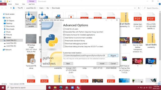Viewport: 161px width, 90px height.
Task: Select Local Disk (D:) in sidebar
Action: [x=11, y=43]
